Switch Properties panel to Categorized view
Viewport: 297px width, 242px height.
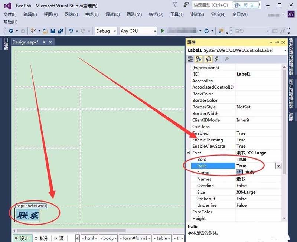[x=190, y=59]
